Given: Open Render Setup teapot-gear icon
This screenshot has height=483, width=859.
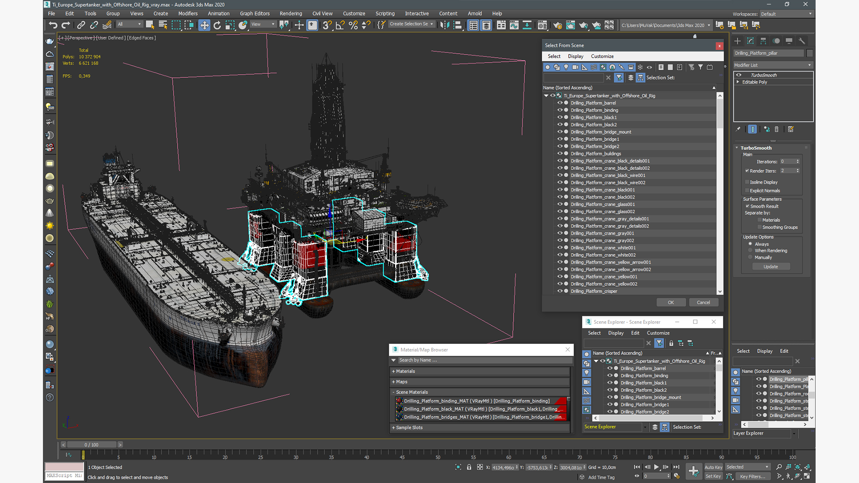Looking at the screenshot, I should [557, 25].
